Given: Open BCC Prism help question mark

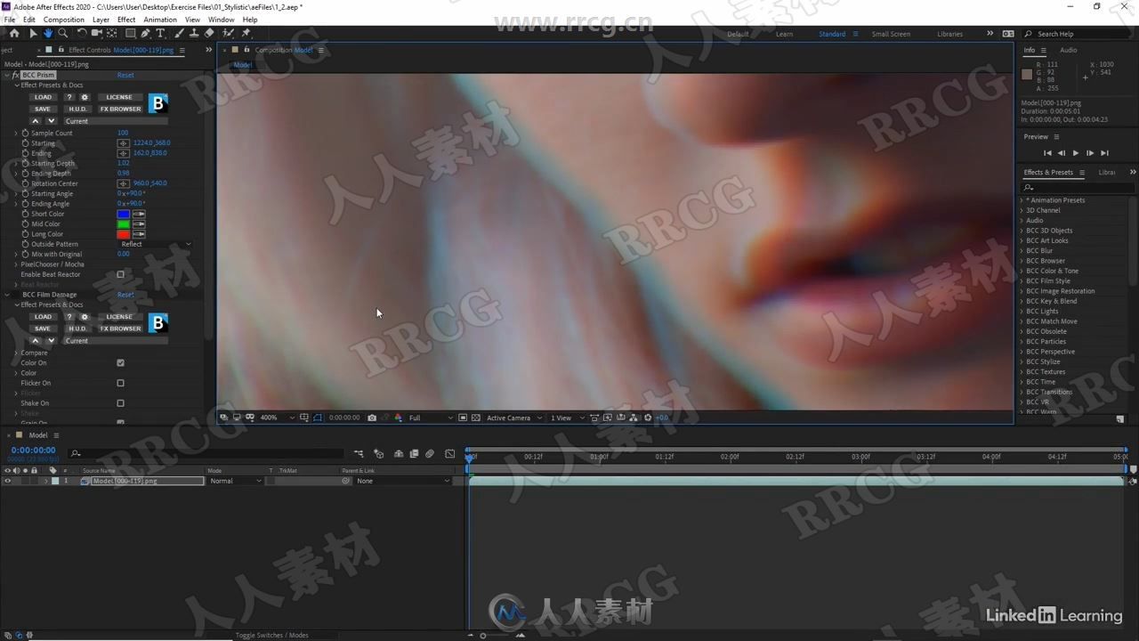Looking at the screenshot, I should point(69,97).
